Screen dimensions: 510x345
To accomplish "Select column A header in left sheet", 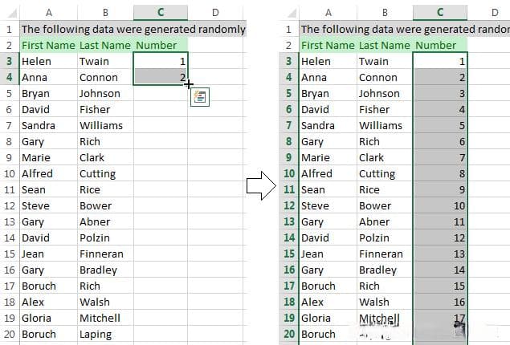I will point(49,13).
